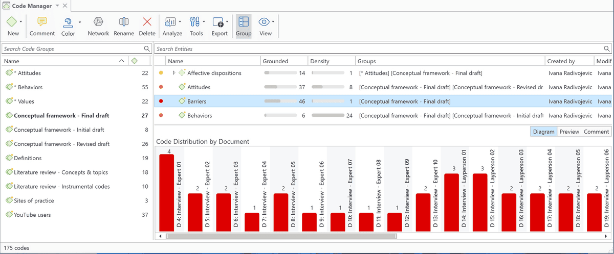Open the New code dropdown arrow
This screenshot has height=254, width=614.
coord(21,22)
